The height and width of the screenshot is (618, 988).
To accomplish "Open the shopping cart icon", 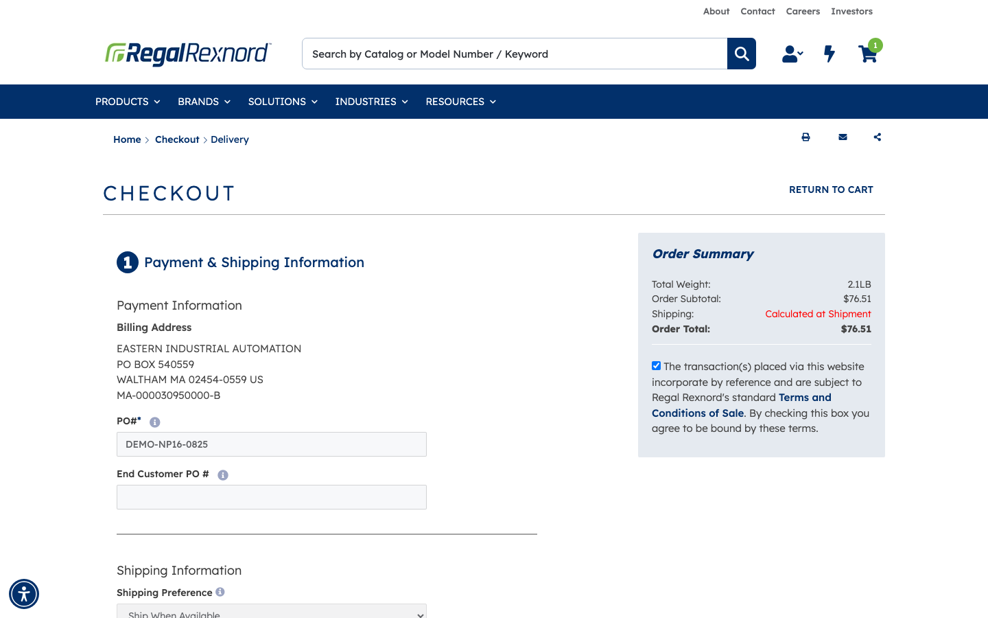I will (868, 54).
